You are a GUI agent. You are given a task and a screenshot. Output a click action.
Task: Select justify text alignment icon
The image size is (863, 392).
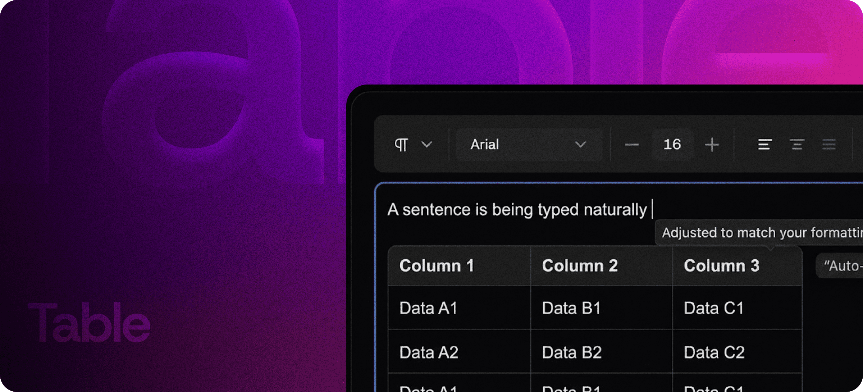(829, 145)
